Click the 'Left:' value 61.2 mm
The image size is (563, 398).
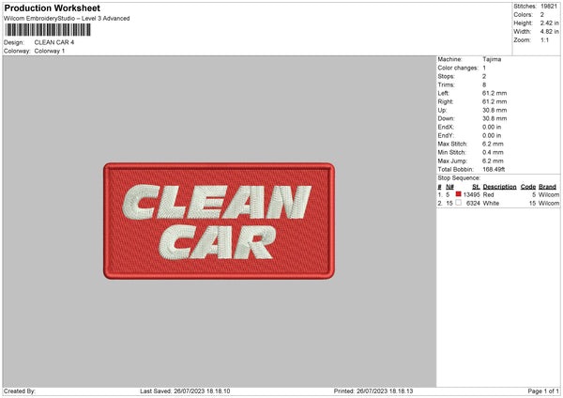[495, 93]
